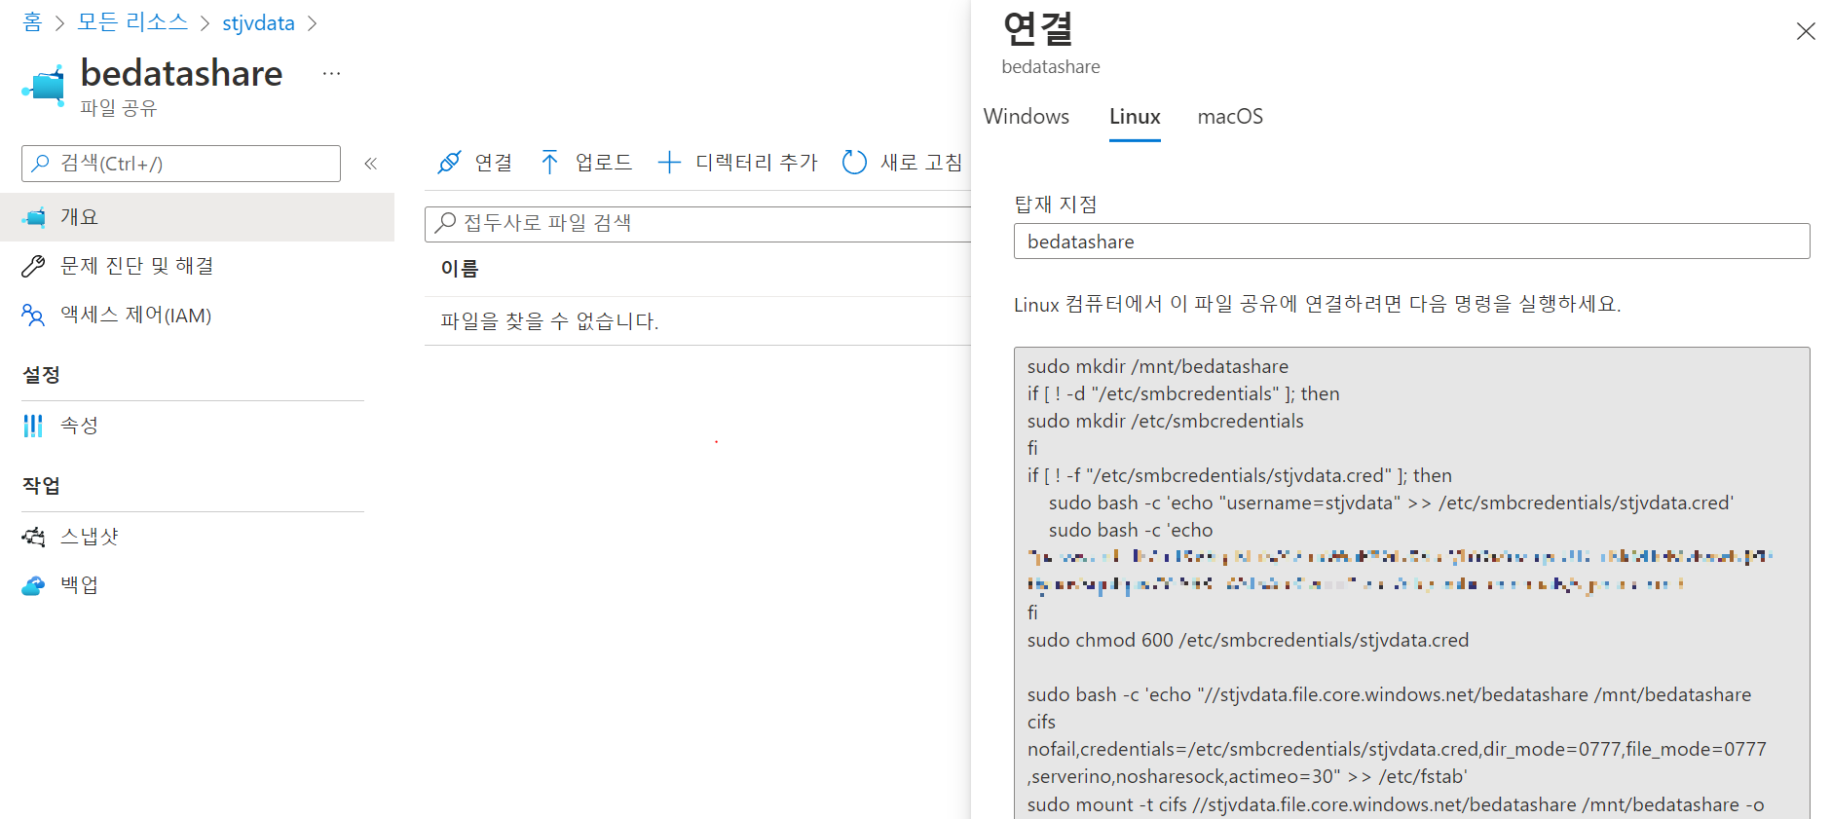Click the 이름 column header
1831x819 pixels.
460,269
